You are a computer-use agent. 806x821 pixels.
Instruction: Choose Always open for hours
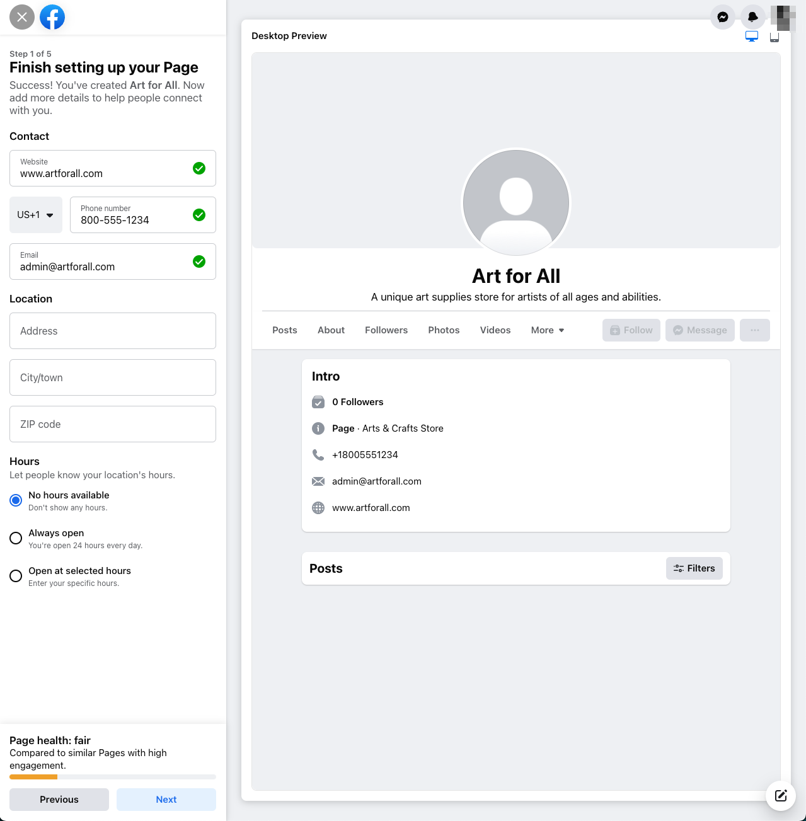(x=16, y=537)
